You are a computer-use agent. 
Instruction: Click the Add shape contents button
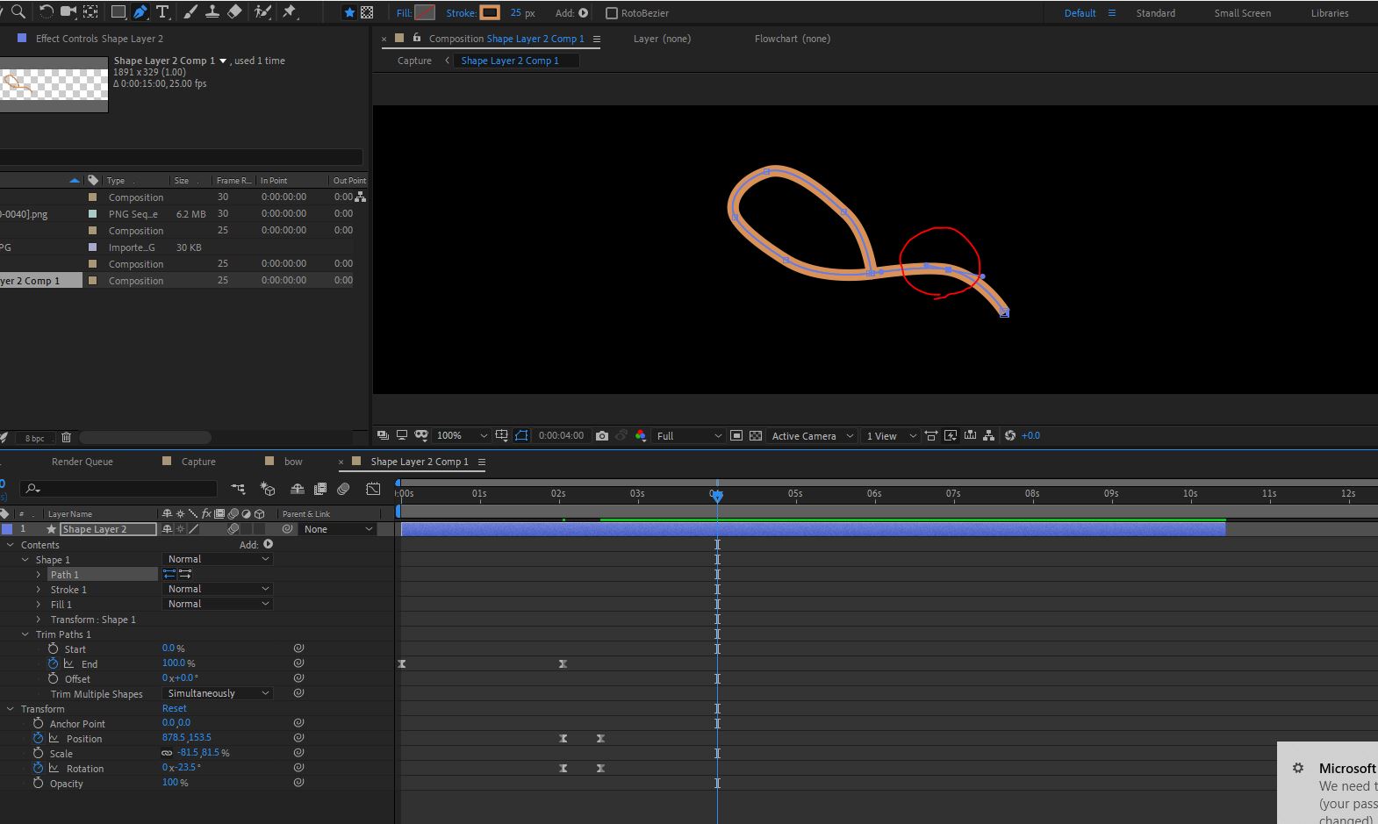[268, 545]
